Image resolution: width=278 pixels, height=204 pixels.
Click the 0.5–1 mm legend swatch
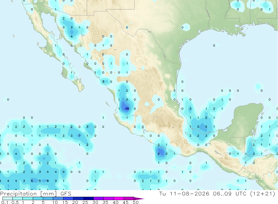(18, 198)
